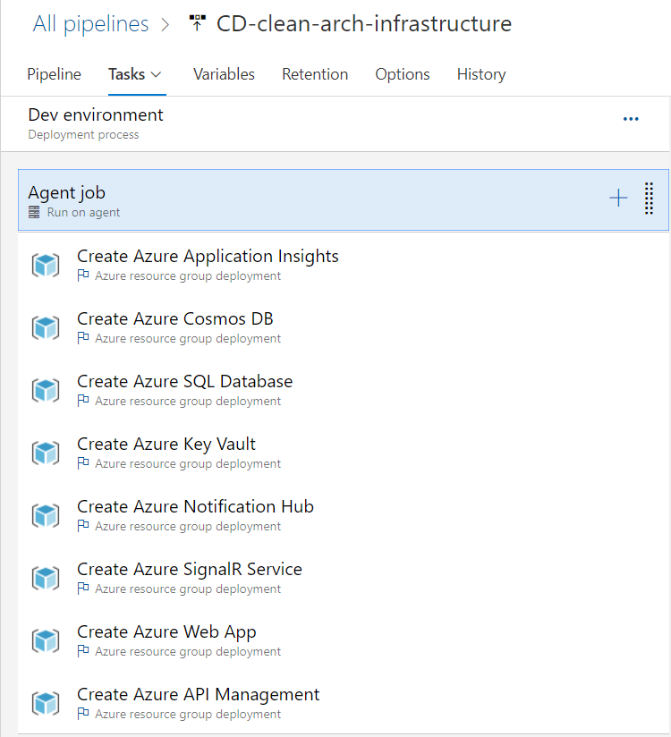Click the Application Insights task cube icon
Viewport: 671px width, 737px height.
(46, 265)
